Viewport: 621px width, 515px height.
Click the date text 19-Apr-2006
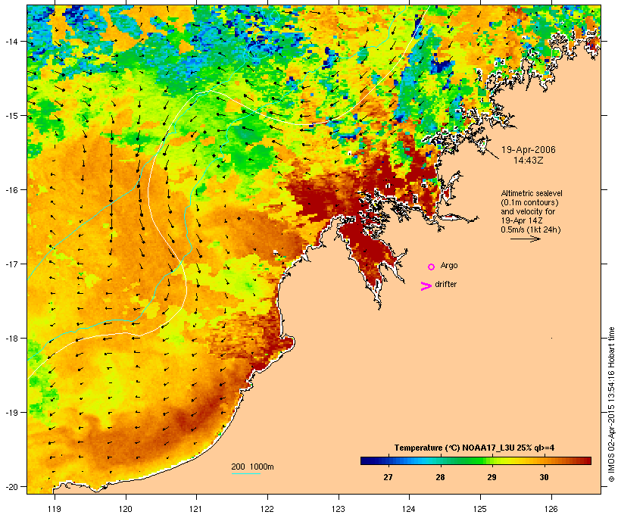[529, 150]
